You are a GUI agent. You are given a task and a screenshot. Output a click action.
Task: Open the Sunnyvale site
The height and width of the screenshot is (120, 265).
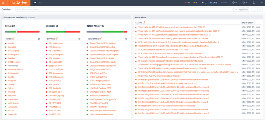pyautogui.click(x=13, y=114)
